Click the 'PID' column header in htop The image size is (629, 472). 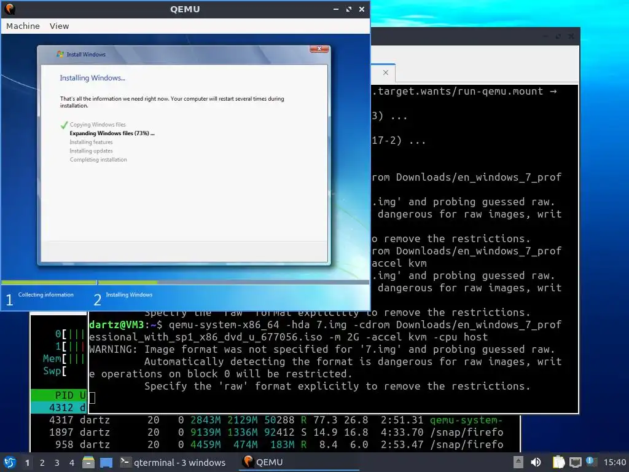tap(64, 395)
